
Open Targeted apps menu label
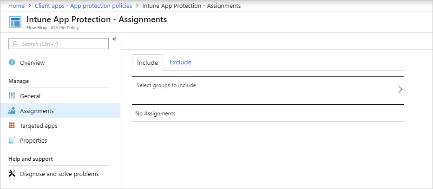[39, 126]
